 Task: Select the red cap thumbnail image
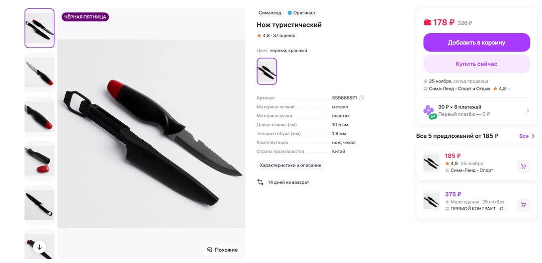(x=39, y=161)
